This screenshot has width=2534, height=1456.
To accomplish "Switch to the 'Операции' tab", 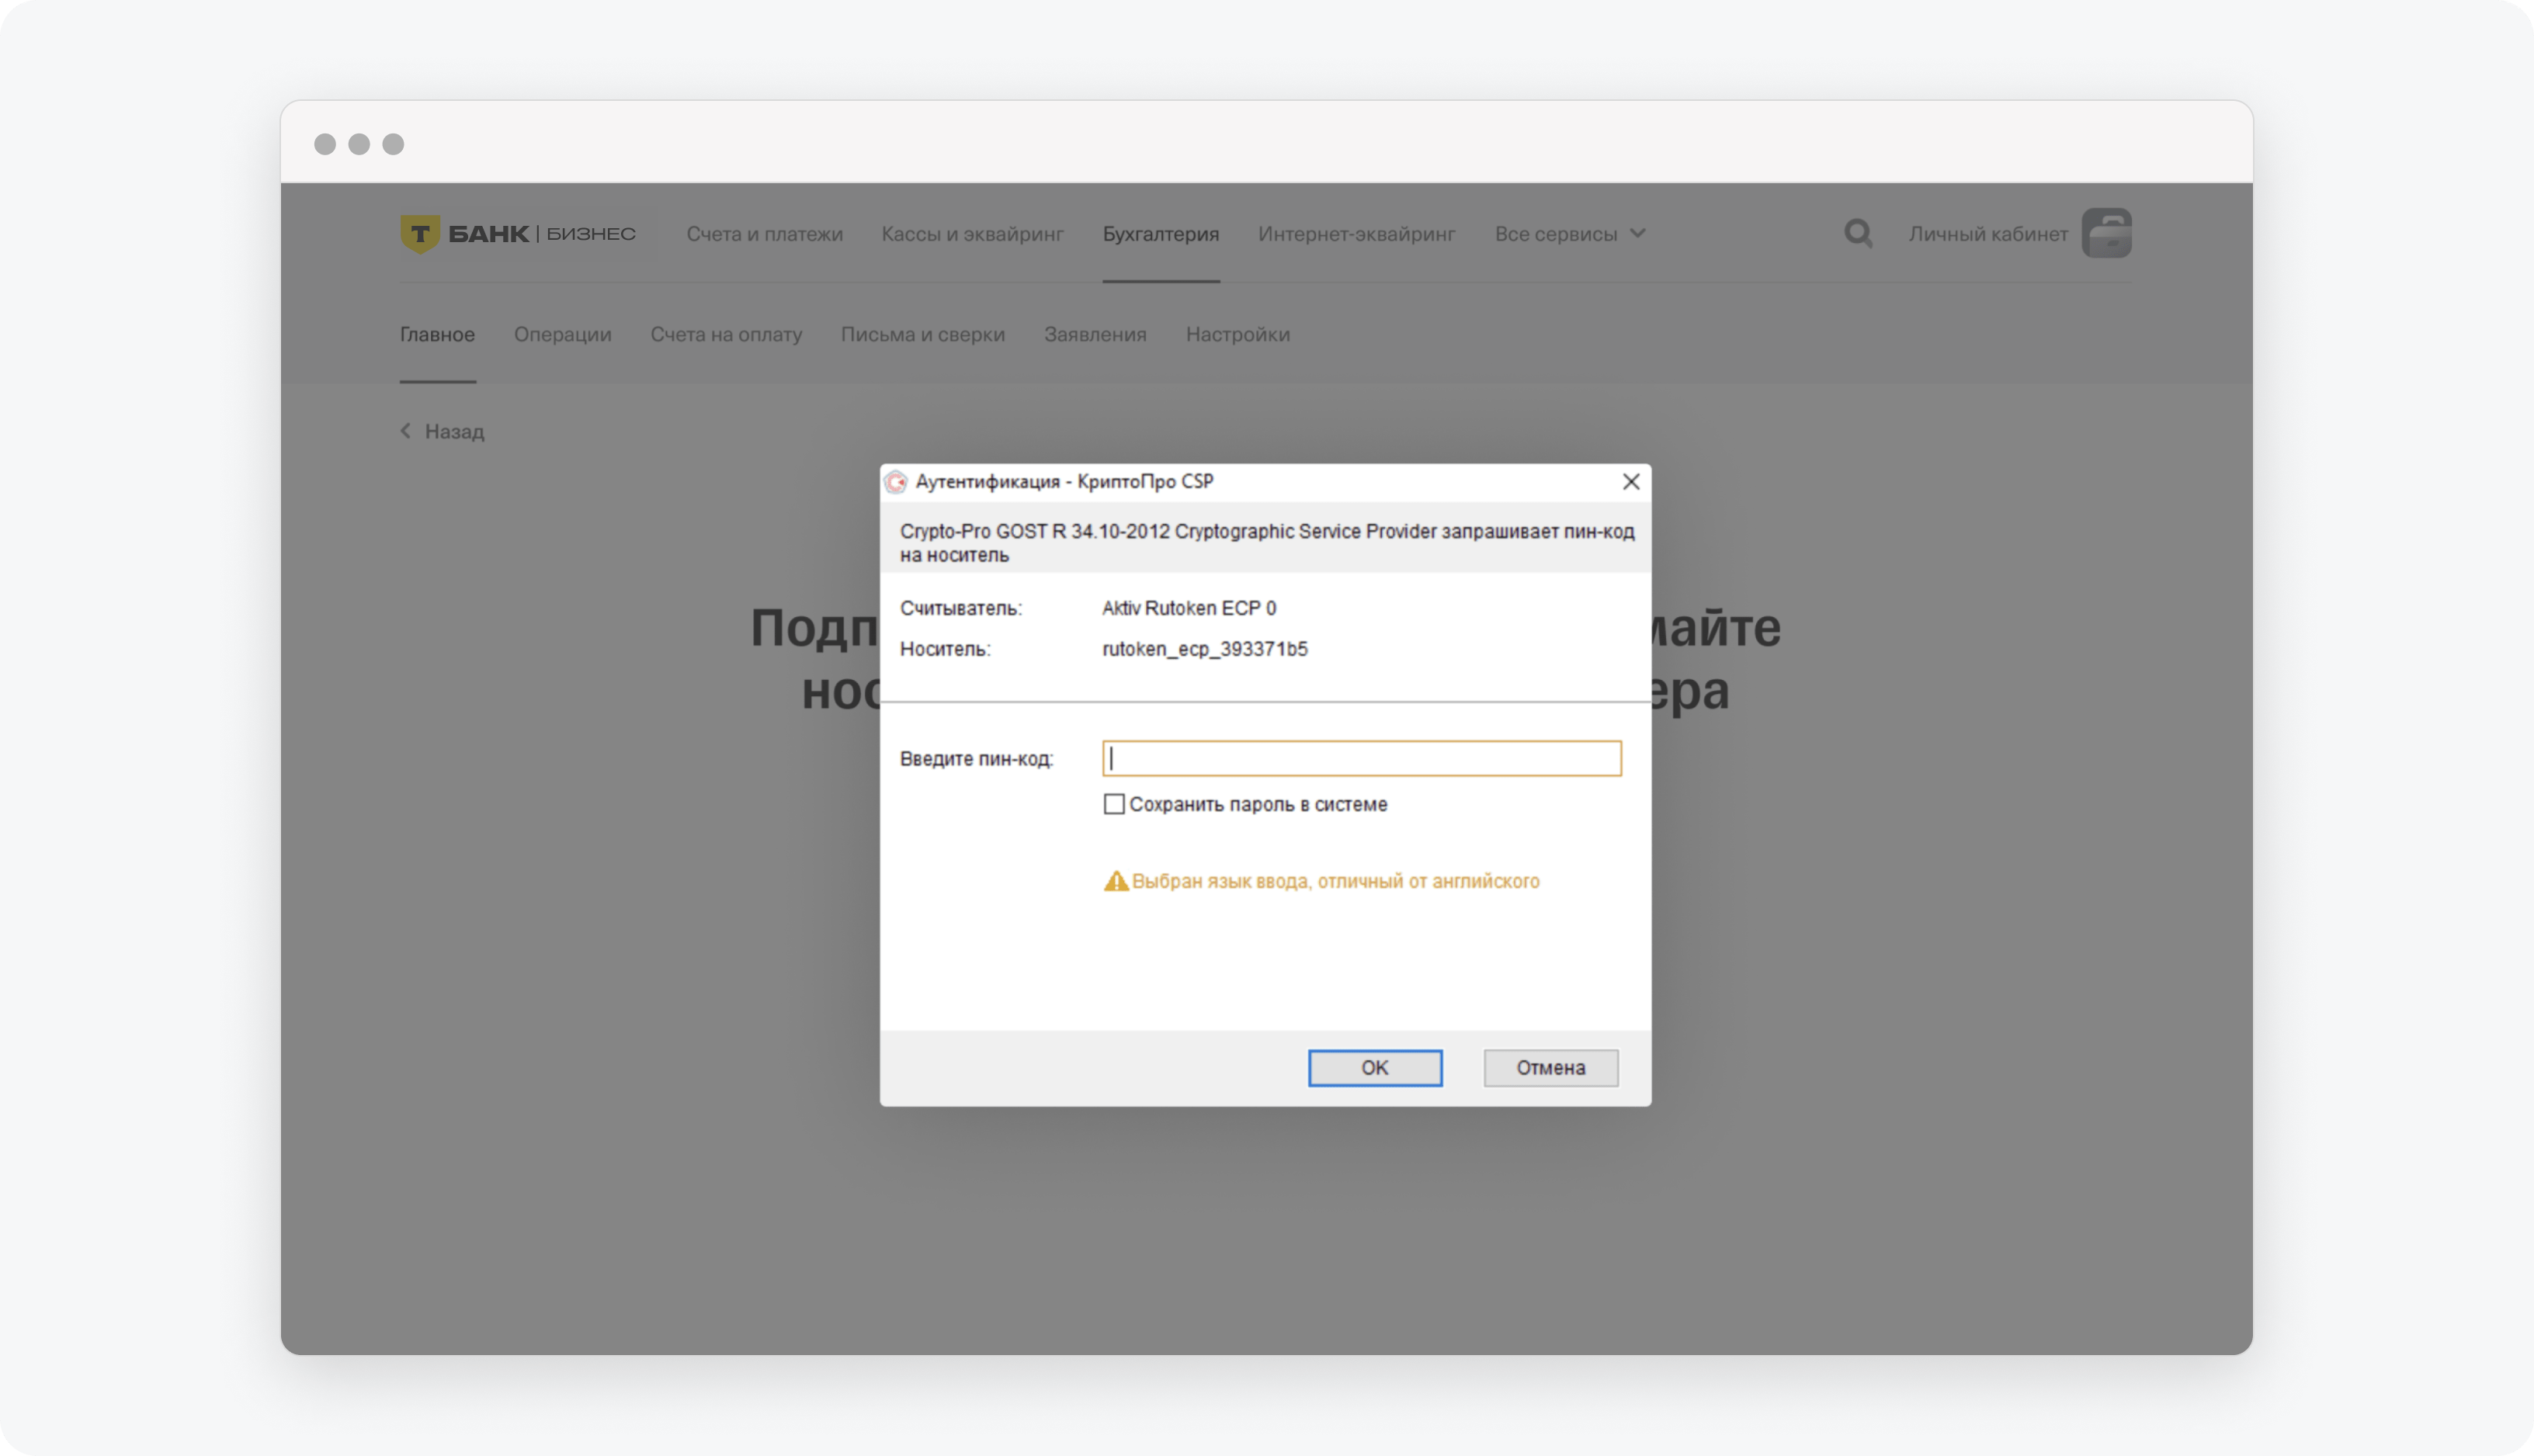I will pyautogui.click(x=563, y=334).
